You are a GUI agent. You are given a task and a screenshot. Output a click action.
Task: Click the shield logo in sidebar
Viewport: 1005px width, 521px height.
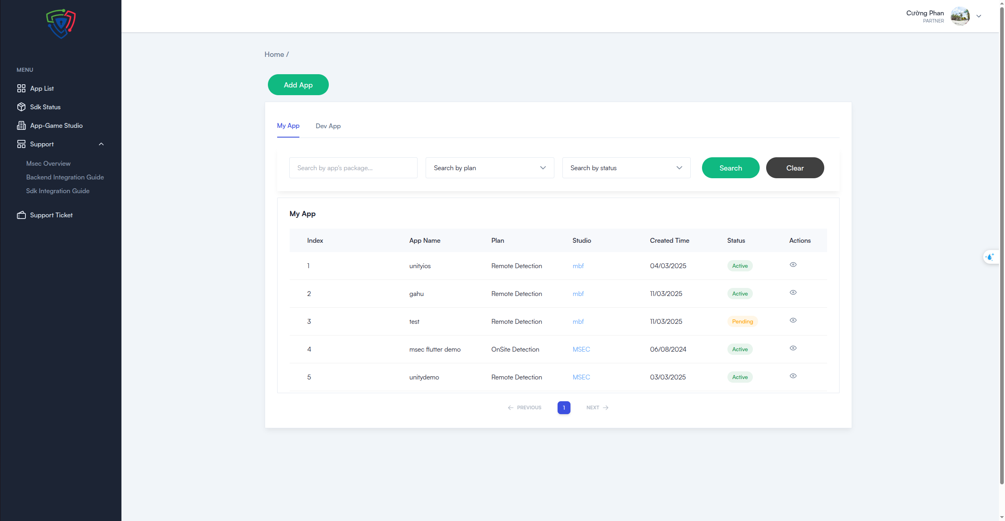coord(61,24)
